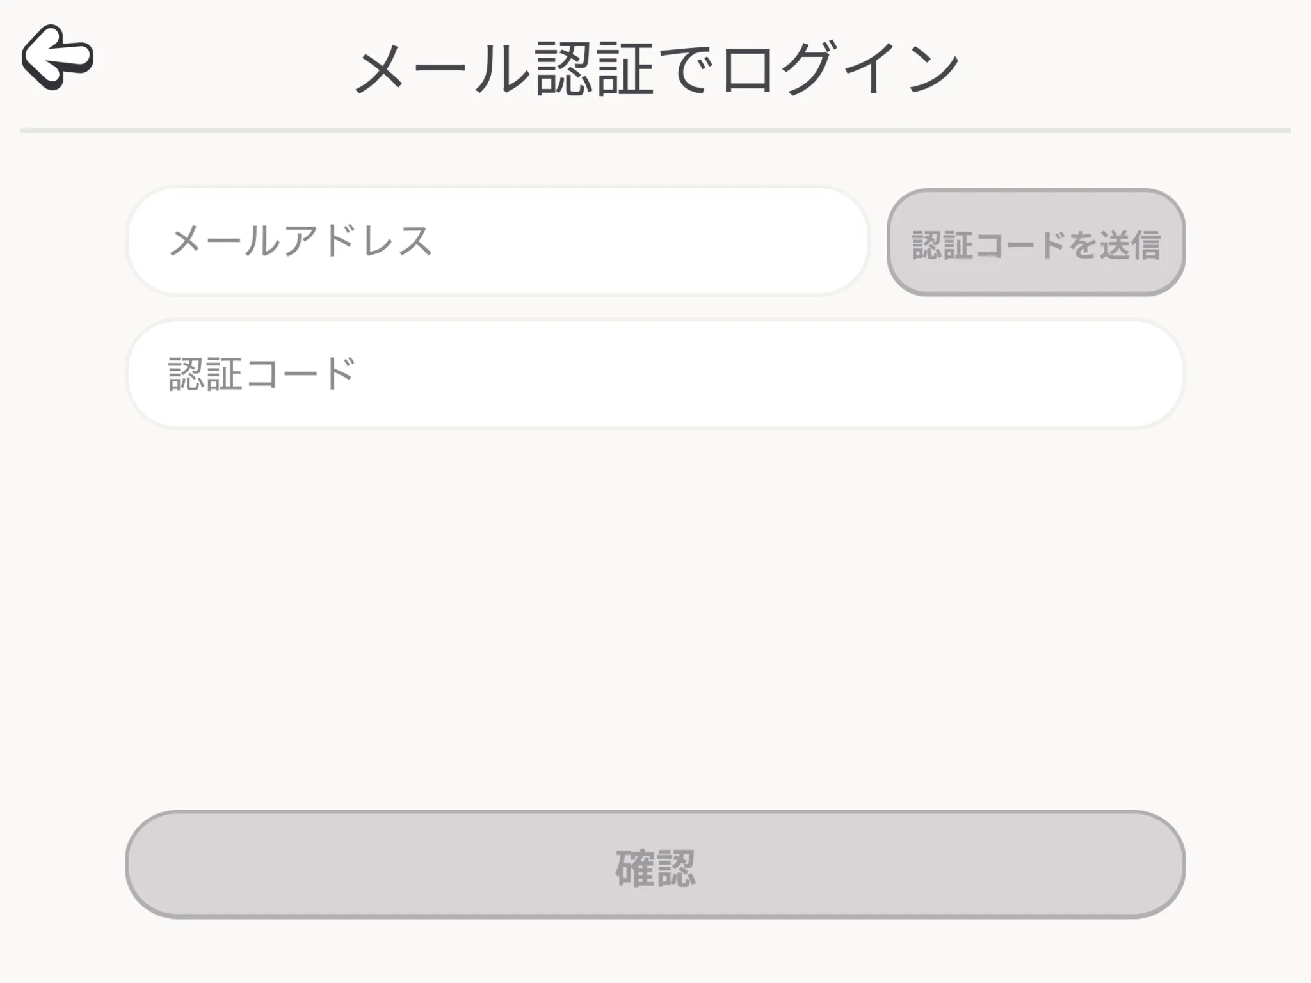Click the wide grey confirm button
The image size is (1311, 983).
(x=655, y=865)
